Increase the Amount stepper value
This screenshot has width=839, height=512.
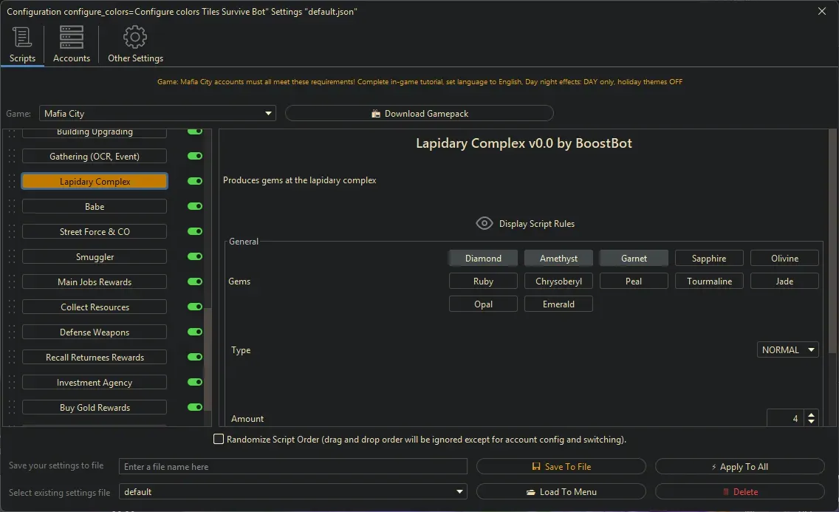812,415
